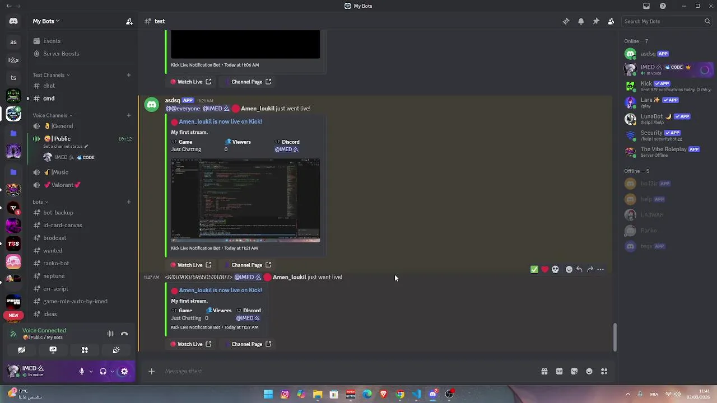Open Add Reaction smiley on message

pos(569,270)
